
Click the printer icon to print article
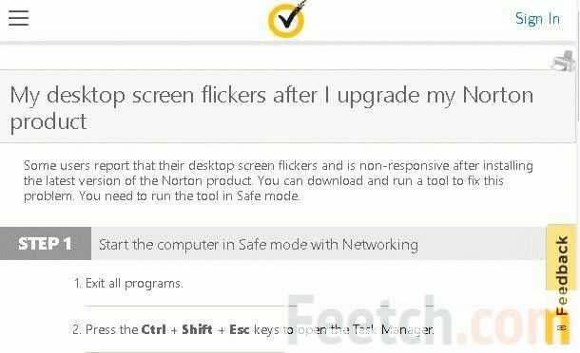pos(564,62)
